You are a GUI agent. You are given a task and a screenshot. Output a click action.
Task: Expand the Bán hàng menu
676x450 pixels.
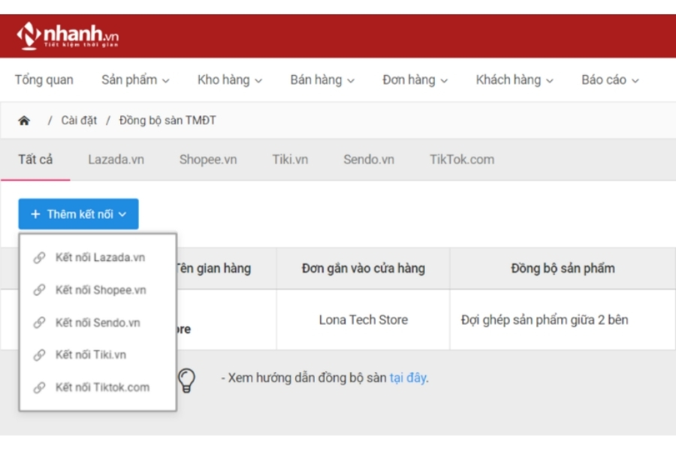[322, 80]
